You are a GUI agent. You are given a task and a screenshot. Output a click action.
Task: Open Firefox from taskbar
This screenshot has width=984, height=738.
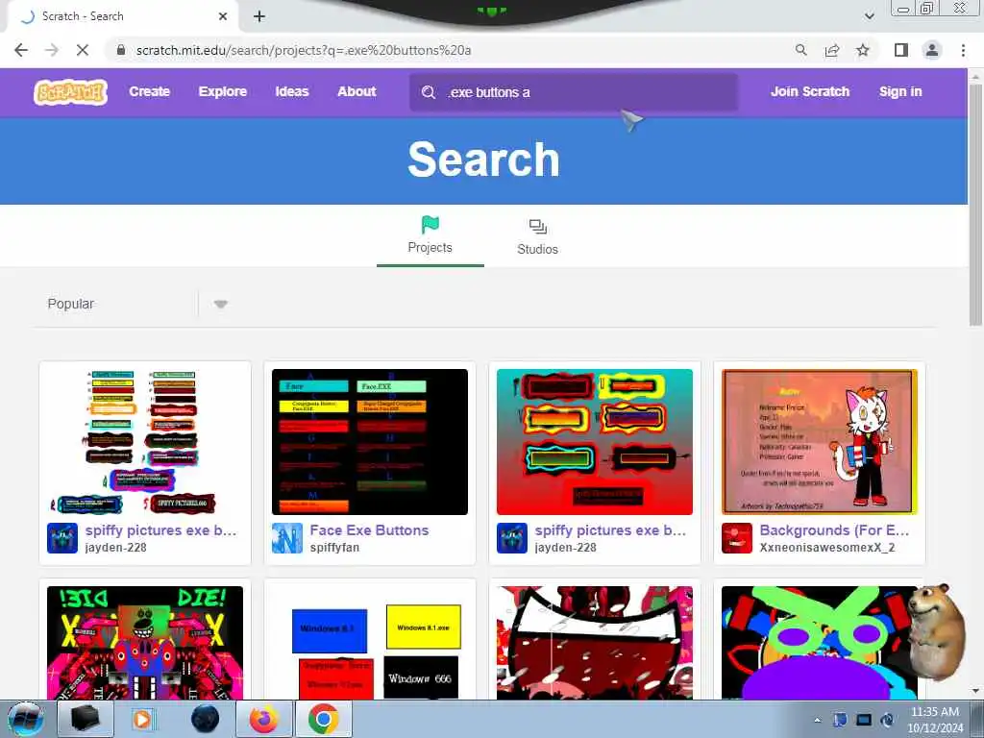pos(264,719)
